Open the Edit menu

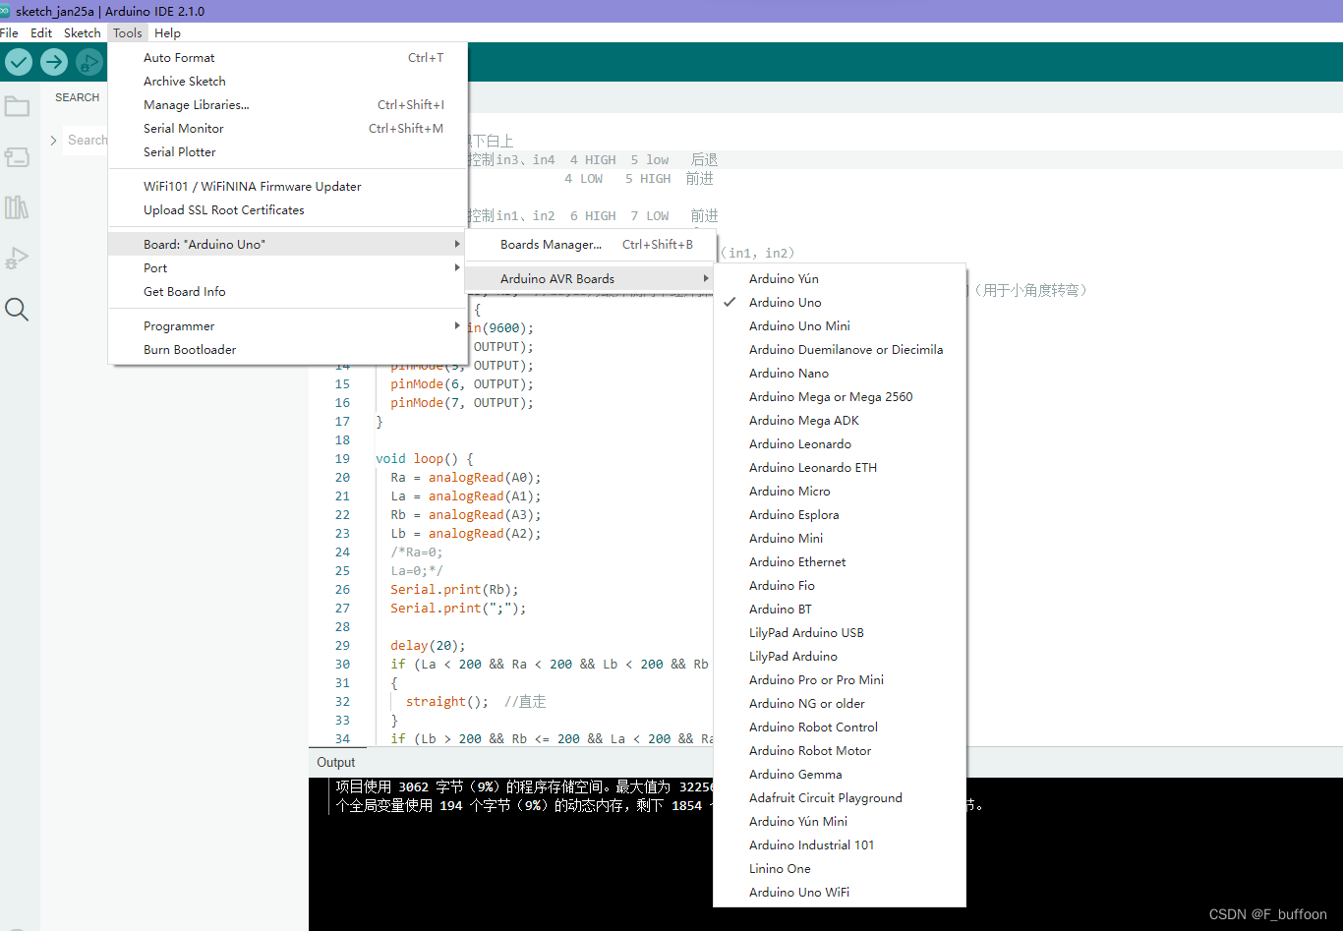41,32
